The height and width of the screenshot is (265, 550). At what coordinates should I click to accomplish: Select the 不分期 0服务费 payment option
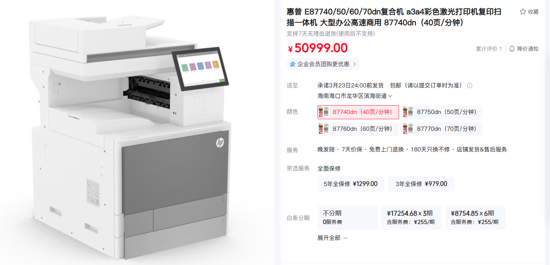coord(348,217)
